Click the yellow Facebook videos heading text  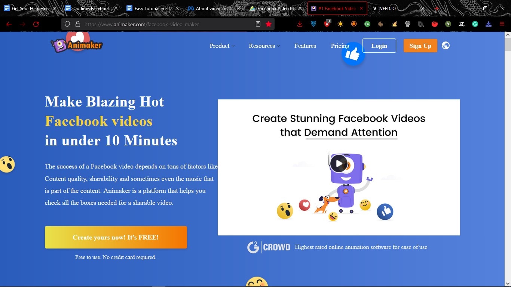(x=99, y=121)
